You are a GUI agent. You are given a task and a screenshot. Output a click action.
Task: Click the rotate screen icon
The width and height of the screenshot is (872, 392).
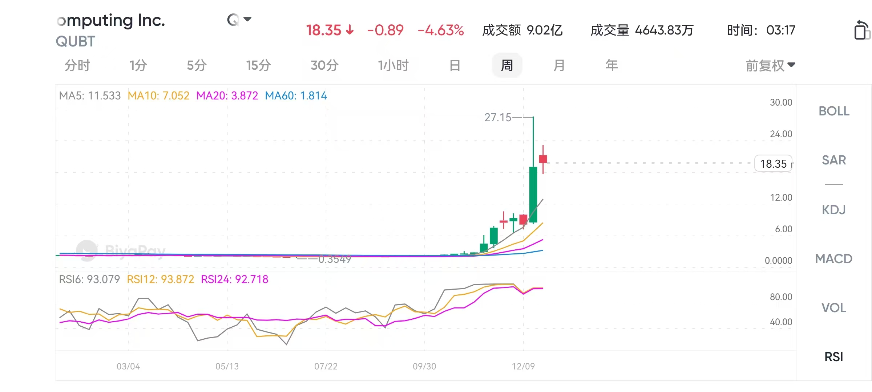[x=861, y=30]
